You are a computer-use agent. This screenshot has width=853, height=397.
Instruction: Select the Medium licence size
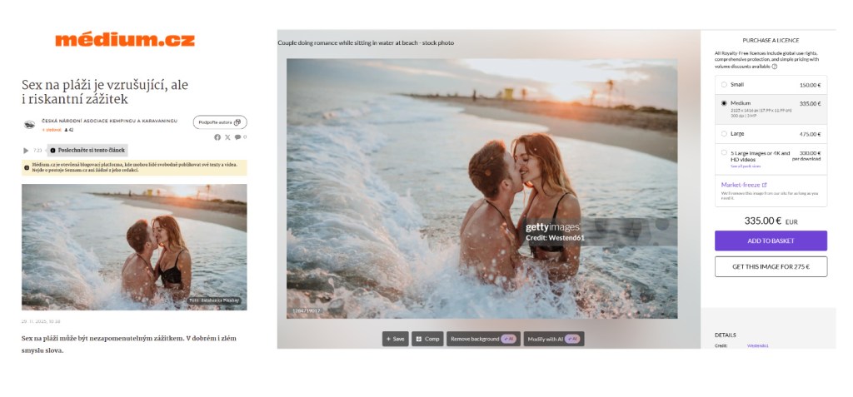[x=723, y=103]
